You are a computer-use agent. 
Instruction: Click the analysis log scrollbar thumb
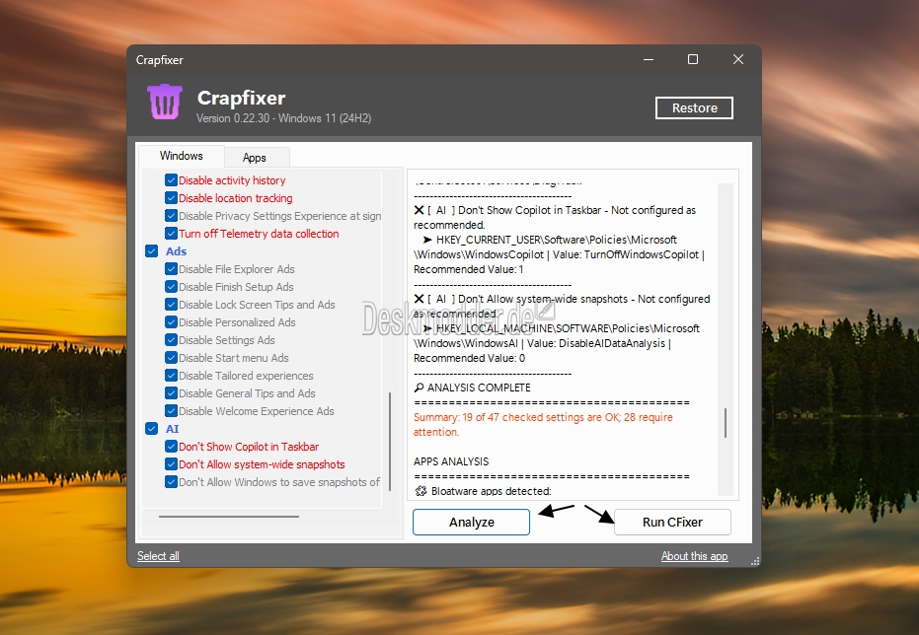(726, 423)
